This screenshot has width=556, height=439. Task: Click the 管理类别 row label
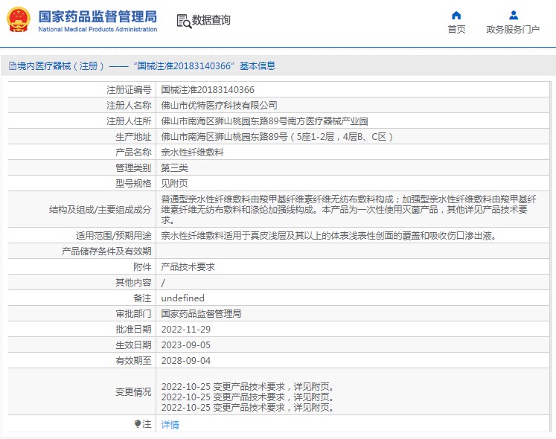pyautogui.click(x=134, y=167)
